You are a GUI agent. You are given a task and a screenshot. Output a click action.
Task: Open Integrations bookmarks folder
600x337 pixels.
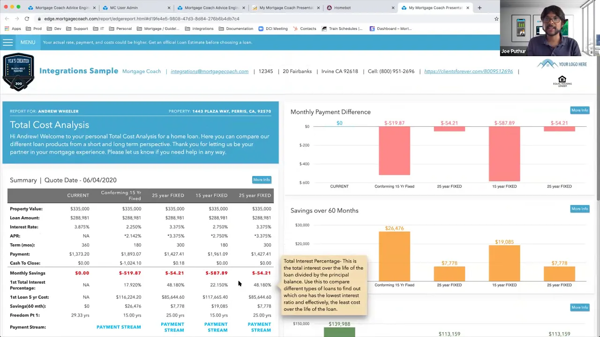(x=199, y=29)
